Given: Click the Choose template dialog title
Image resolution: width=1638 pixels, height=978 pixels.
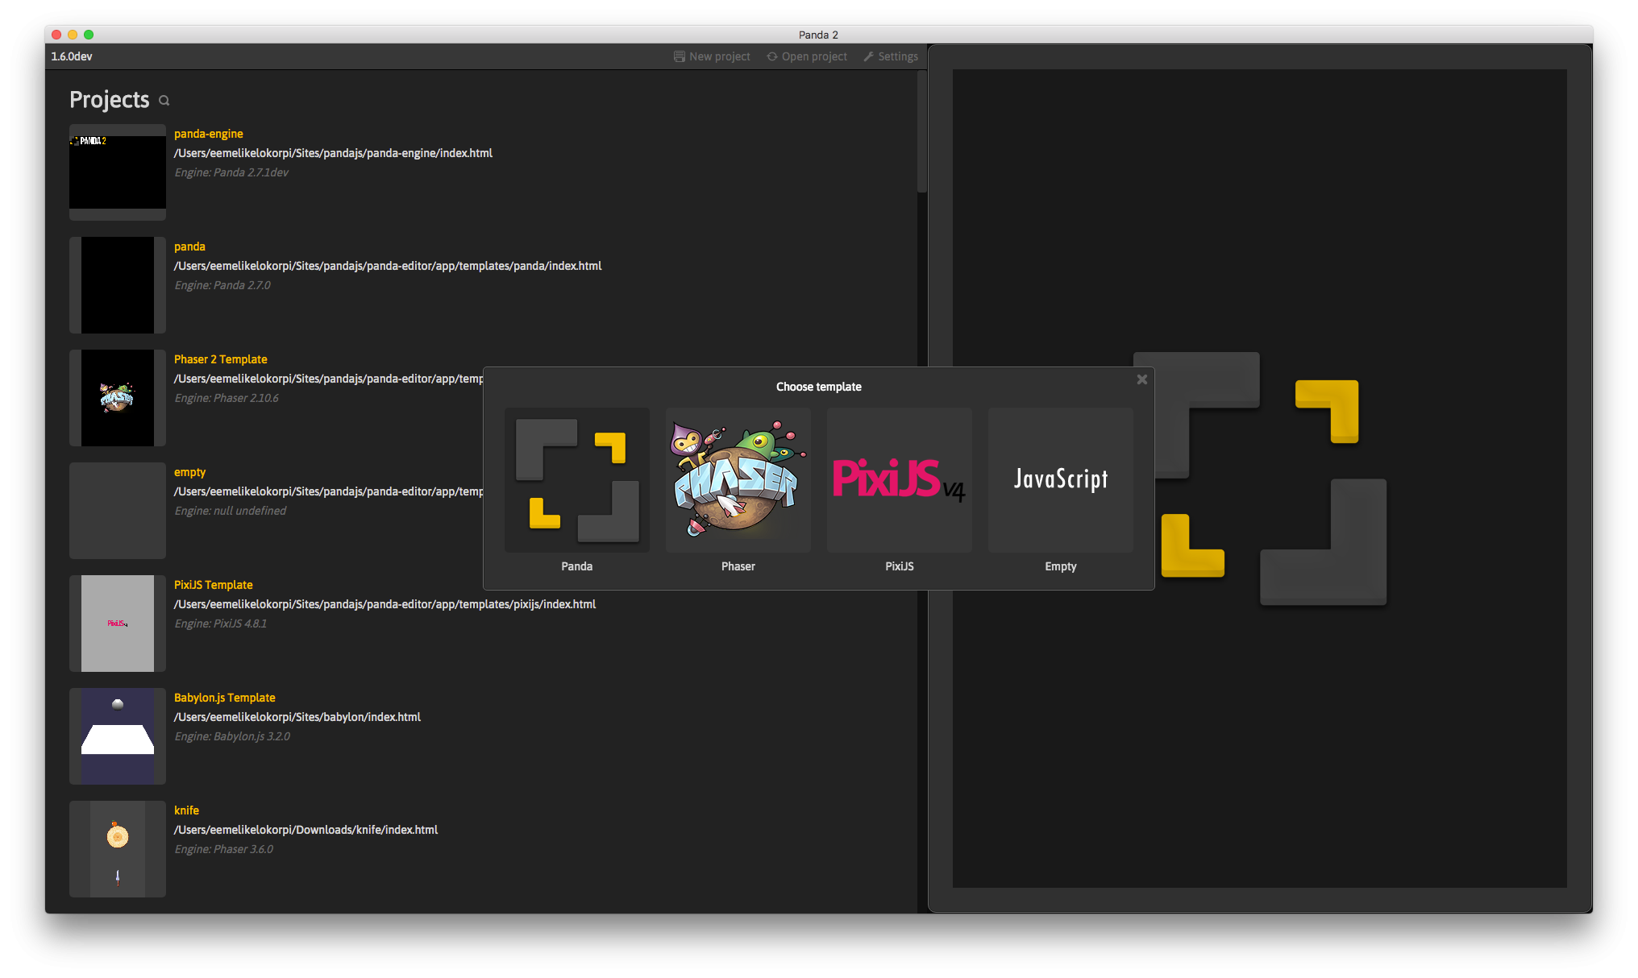Looking at the screenshot, I should coord(819,387).
